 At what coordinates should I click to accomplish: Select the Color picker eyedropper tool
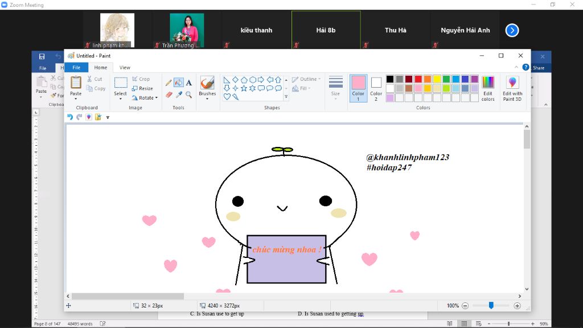pyautogui.click(x=179, y=95)
